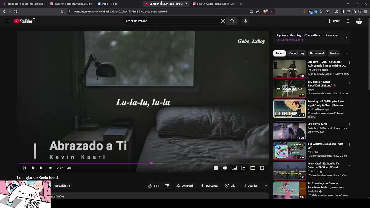Screen dimensions: 370x208
Task: Open options for Like Him video
Action: click(349, 62)
